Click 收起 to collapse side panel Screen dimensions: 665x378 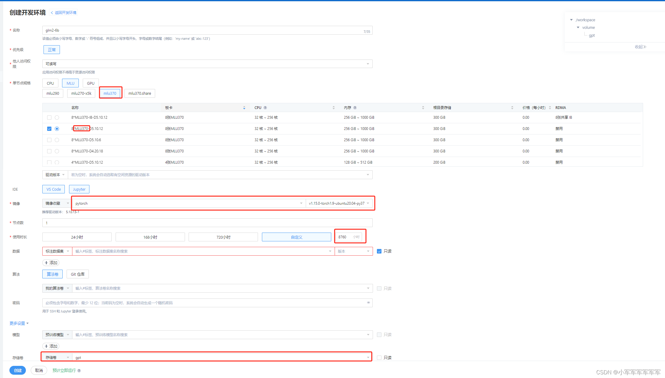click(640, 47)
